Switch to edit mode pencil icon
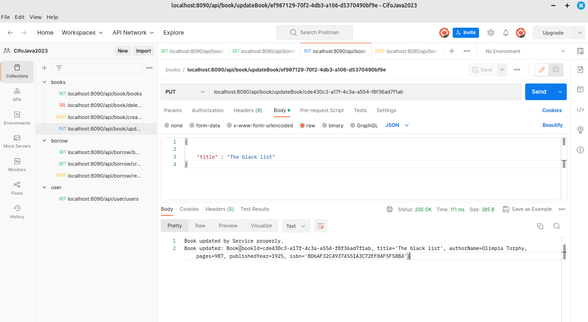Image resolution: width=588 pixels, height=322 pixels. (x=542, y=70)
